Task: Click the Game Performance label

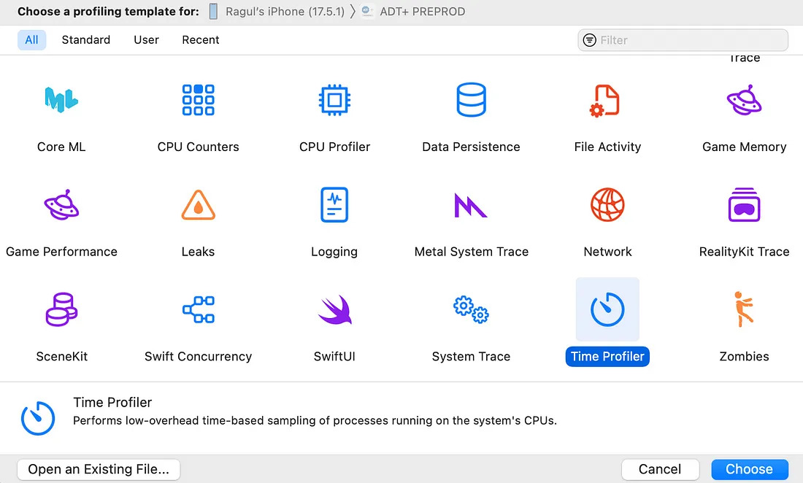Action: [x=61, y=252]
